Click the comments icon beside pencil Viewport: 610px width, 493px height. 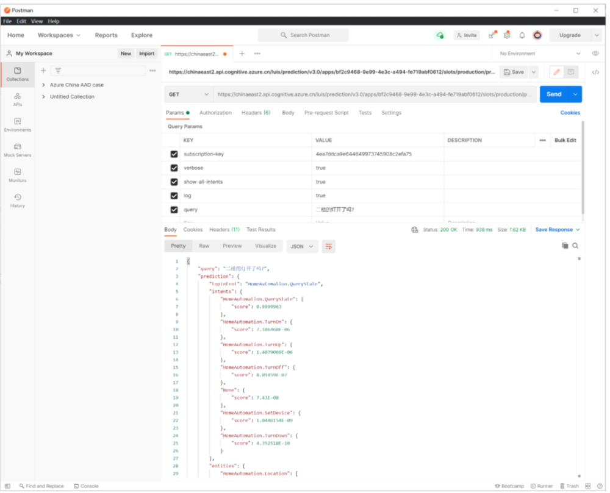pos(571,72)
